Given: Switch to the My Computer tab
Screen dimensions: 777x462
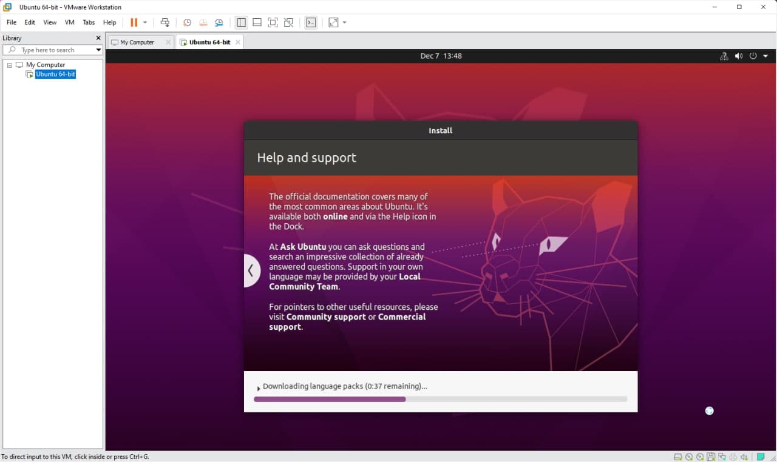Looking at the screenshot, I should point(136,42).
